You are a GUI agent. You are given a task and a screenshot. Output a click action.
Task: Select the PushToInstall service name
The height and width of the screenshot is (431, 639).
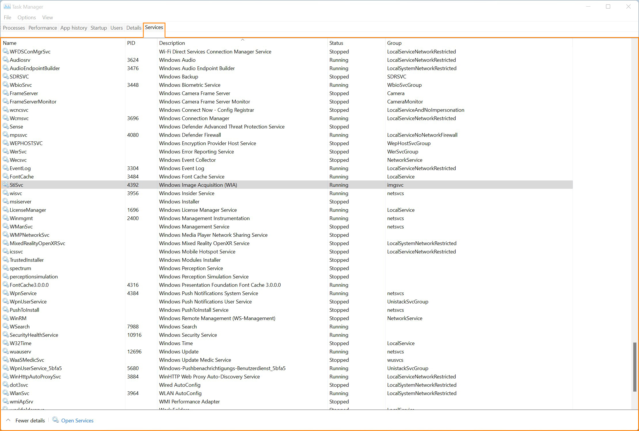[x=24, y=310]
